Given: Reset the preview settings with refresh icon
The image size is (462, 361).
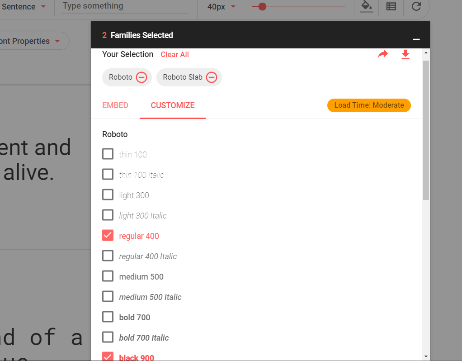Looking at the screenshot, I should pos(416,6).
